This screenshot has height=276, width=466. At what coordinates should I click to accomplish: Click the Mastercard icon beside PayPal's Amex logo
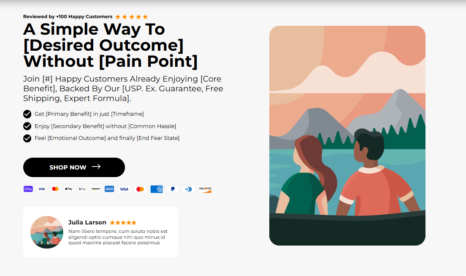click(x=140, y=189)
